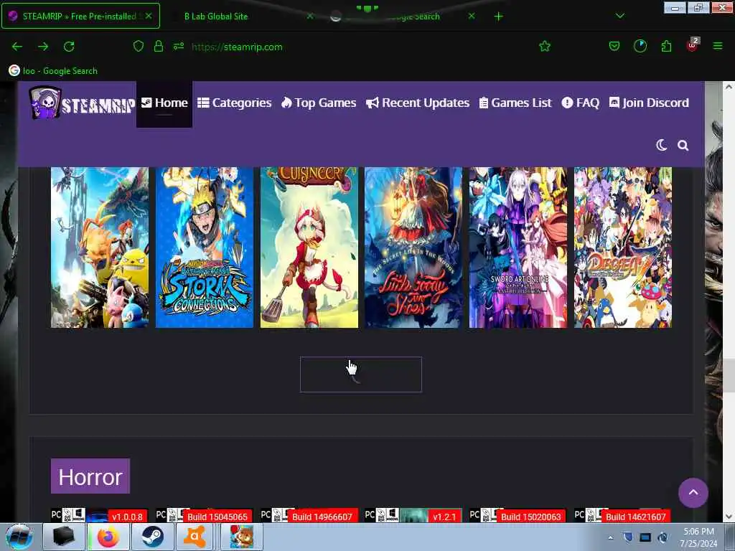Open the shield security tray icon
Viewport: 735px width, 551px height.
[627, 537]
